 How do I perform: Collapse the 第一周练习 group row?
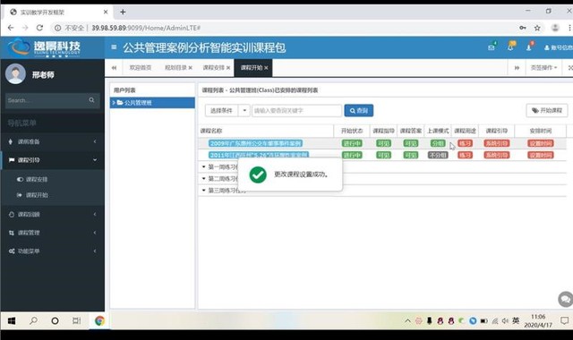204,167
